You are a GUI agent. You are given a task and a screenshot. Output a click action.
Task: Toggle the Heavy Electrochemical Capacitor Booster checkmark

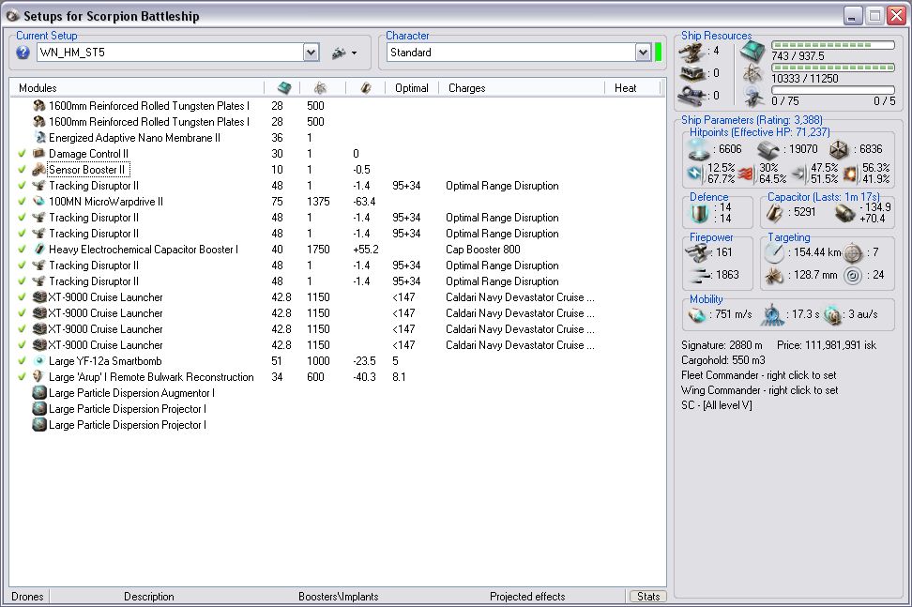coord(23,249)
